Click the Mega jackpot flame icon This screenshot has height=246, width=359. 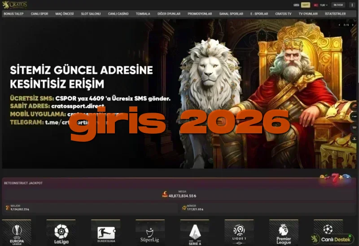click(x=165, y=194)
